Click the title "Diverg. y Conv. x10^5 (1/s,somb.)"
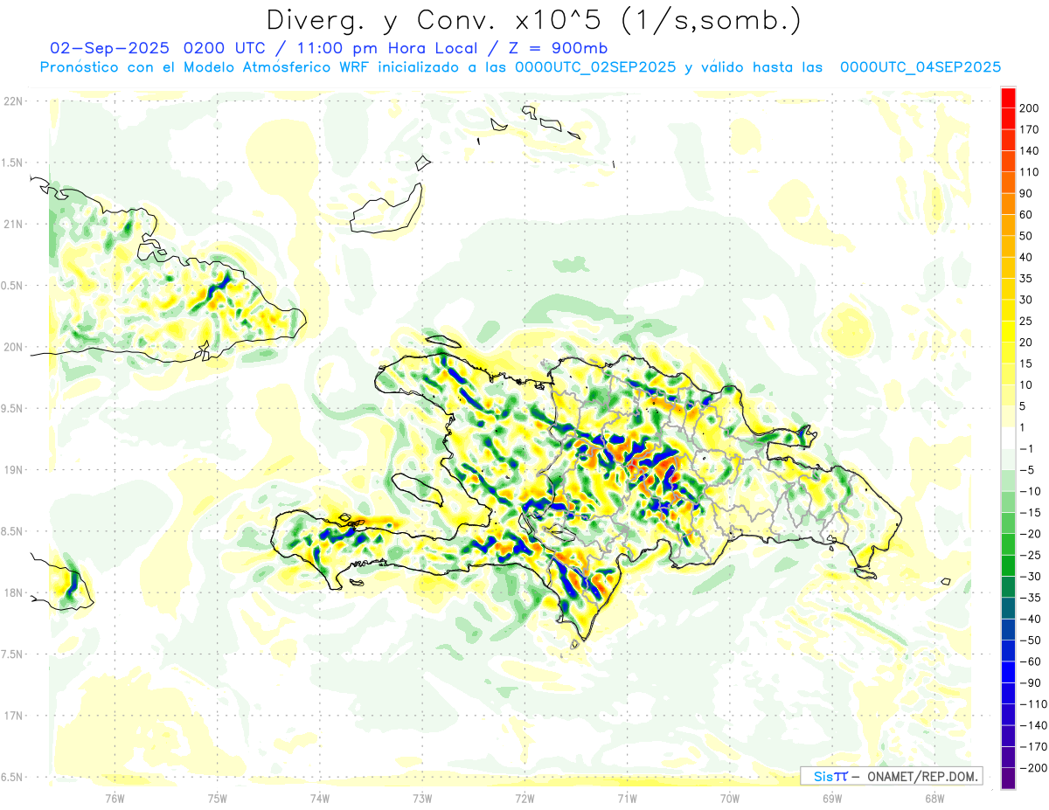Image resolution: width=1049 pixels, height=810 pixels. click(x=532, y=20)
